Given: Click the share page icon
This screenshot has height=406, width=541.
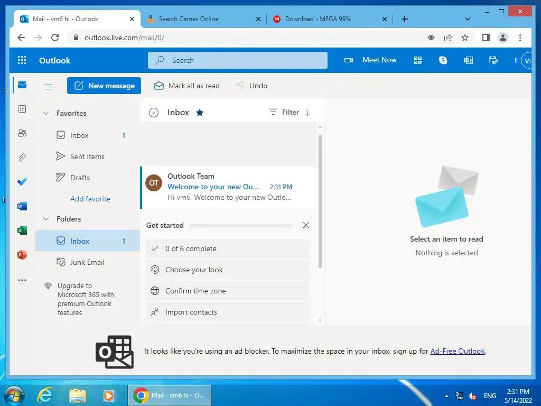Looking at the screenshot, I should tap(448, 38).
